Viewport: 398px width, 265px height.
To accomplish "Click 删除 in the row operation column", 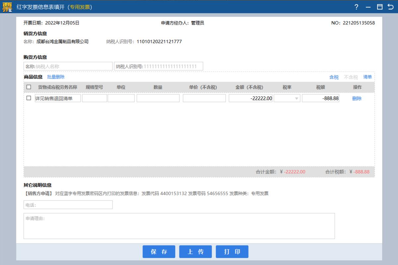I will pos(356,98).
